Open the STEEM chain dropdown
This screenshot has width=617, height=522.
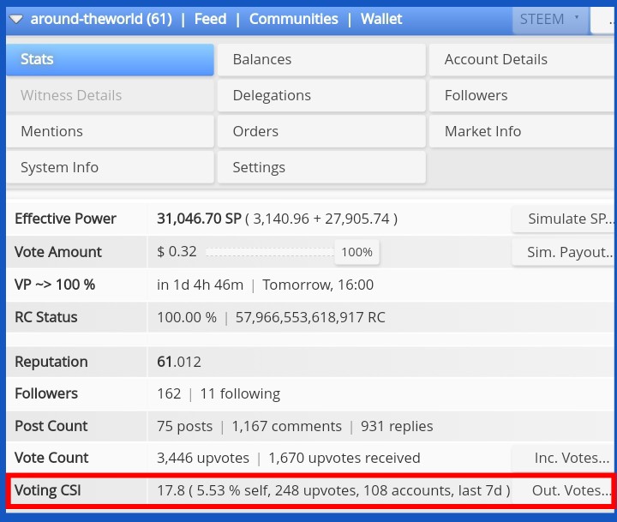(x=550, y=19)
